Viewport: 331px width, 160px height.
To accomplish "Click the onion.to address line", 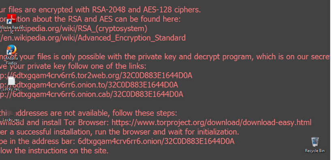I will 89,85.
